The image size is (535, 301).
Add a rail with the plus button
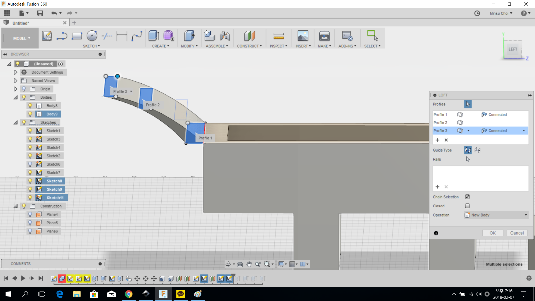[x=437, y=187]
